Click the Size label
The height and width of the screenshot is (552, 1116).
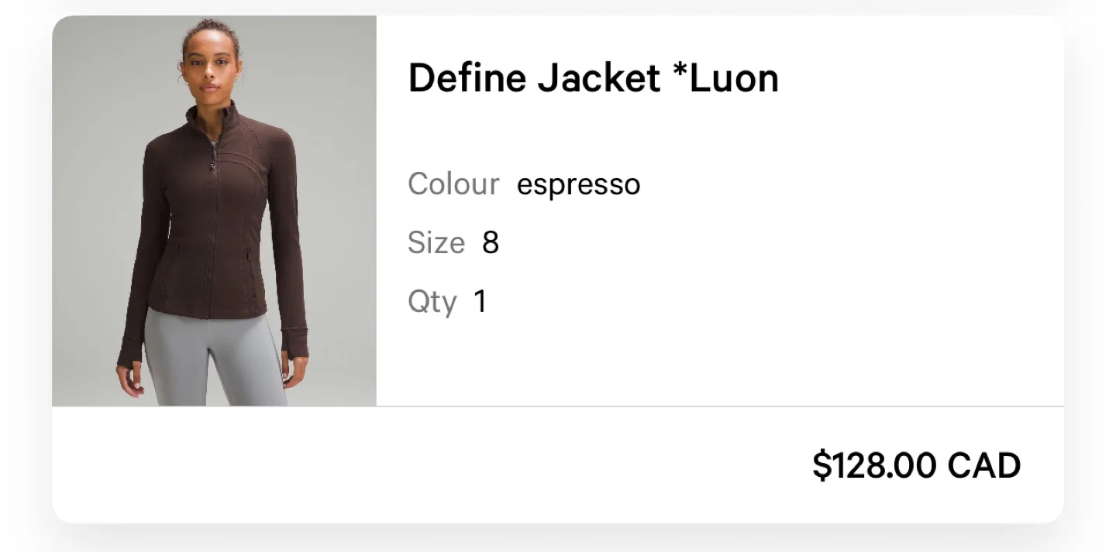click(436, 243)
